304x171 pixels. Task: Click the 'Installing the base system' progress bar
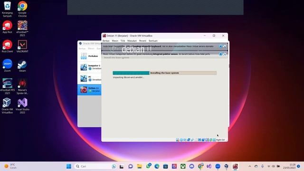(x=165, y=73)
